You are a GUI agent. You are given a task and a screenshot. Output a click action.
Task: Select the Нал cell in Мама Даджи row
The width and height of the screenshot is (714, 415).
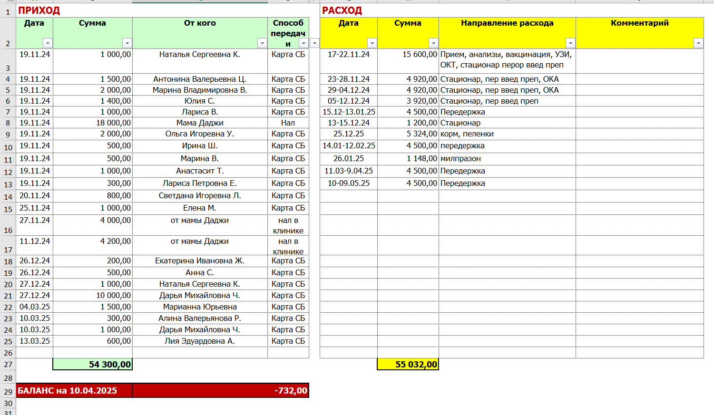click(288, 123)
